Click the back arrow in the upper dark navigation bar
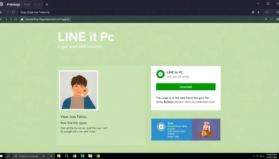 [1, 12]
